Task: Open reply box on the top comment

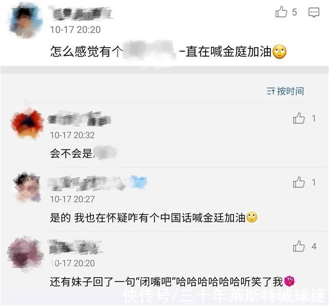Action: [x=314, y=12]
